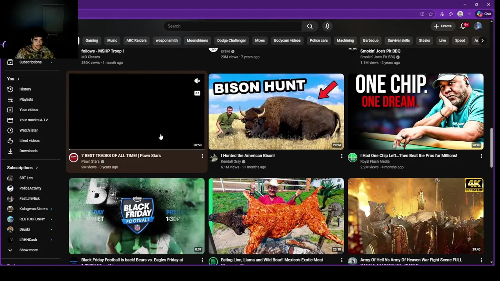Viewport: 500px width, 281px height.
Task: Start voice search with microphone icon
Action: point(327,26)
